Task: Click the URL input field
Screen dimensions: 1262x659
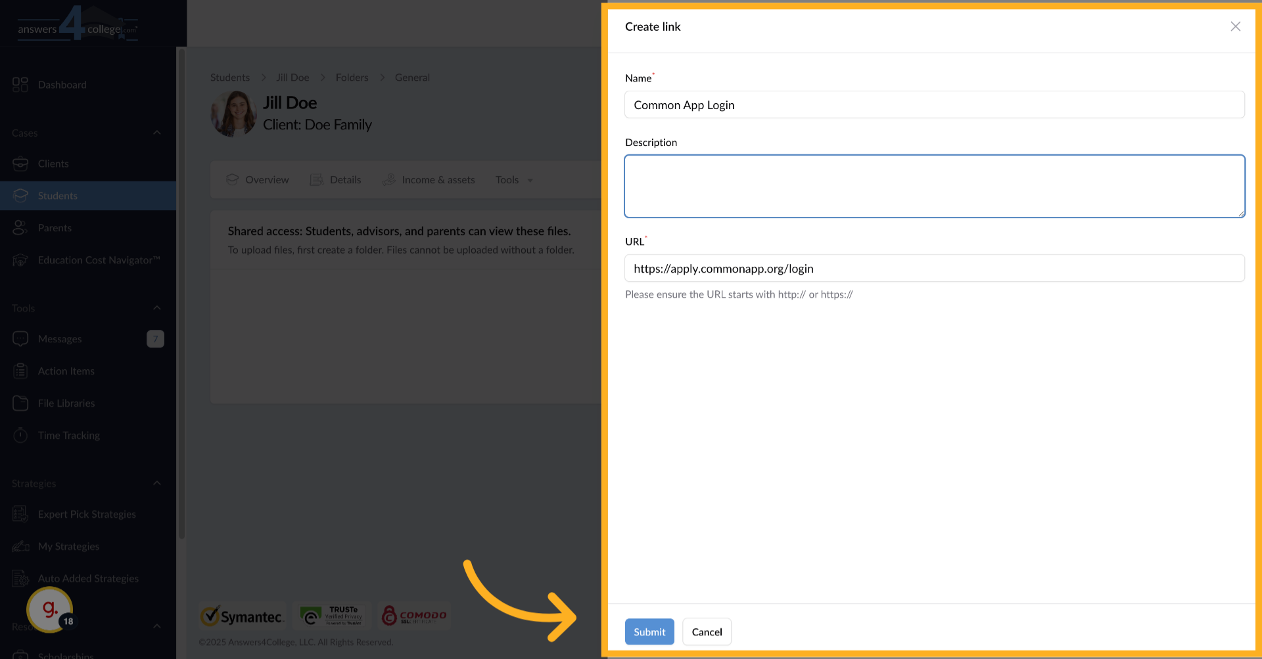Action: pyautogui.click(x=933, y=268)
